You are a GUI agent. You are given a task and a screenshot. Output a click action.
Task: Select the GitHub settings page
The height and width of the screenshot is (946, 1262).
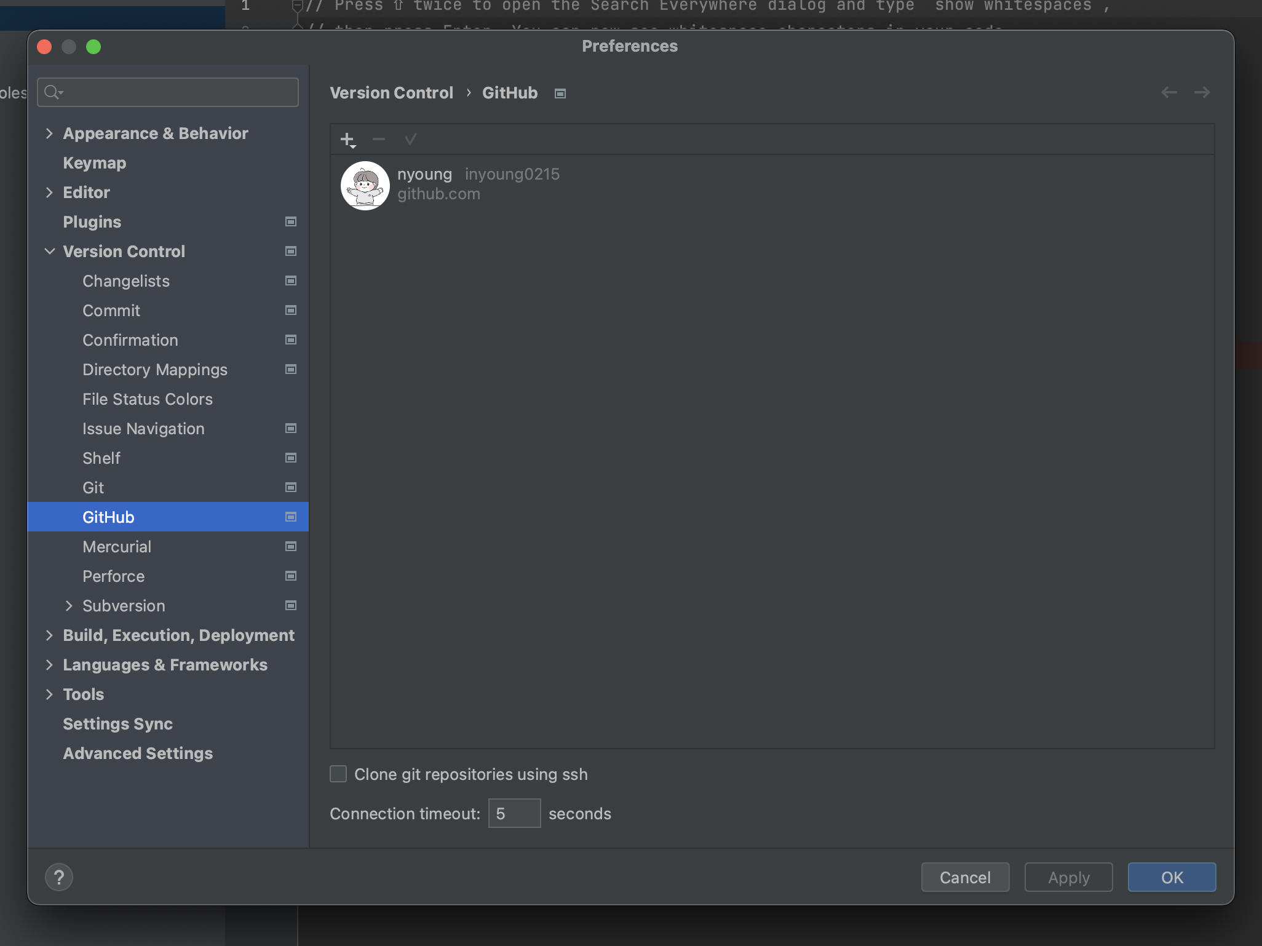[168, 517]
